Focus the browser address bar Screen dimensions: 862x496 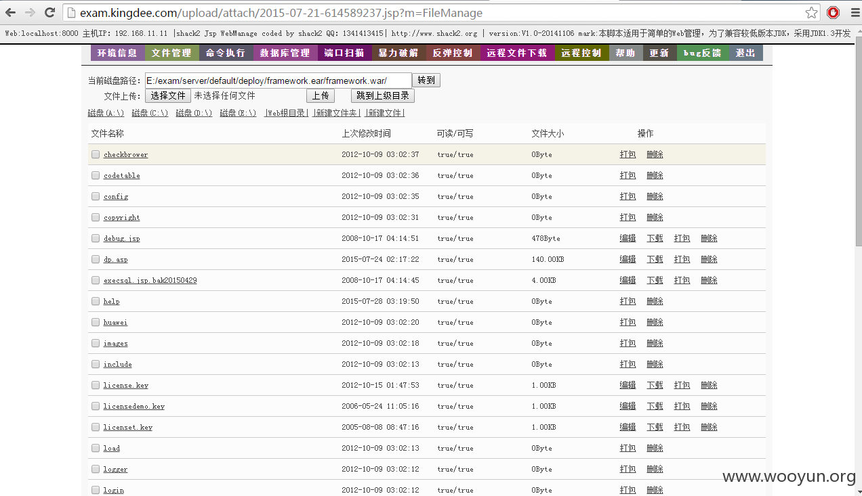click(440, 13)
